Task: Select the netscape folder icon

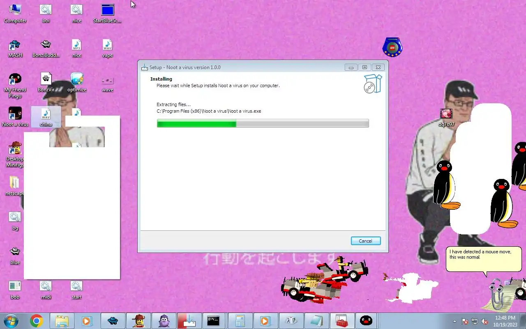Action: (15, 186)
